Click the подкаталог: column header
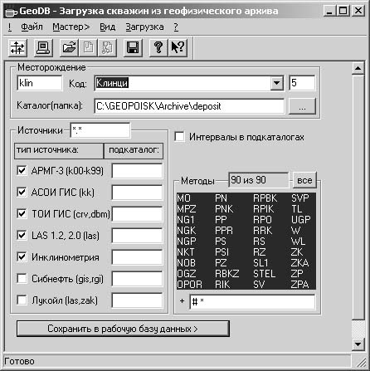The height and width of the screenshot is (371, 370). [134, 150]
